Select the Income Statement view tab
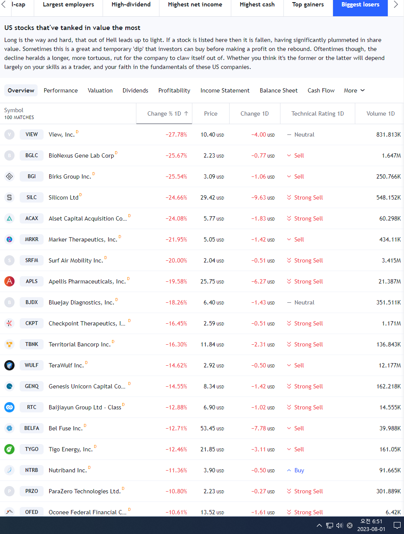The image size is (404, 534). point(225,90)
